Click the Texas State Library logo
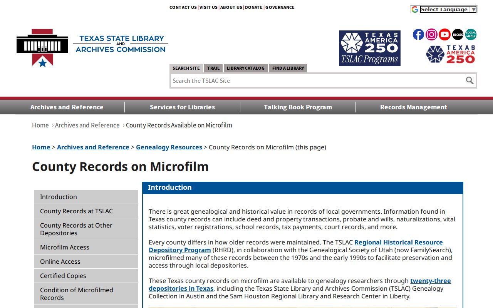Viewport: 493px width, 308px height. pyautogui.click(x=92, y=48)
